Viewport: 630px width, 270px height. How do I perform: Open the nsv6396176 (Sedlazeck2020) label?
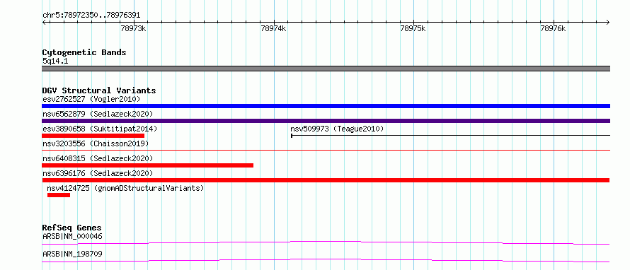(x=98, y=173)
